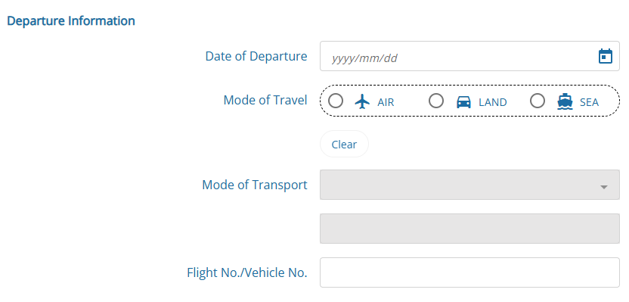Viewport: 629px width, 302px height.
Task: Click the LAND text label
Action: coord(493,102)
